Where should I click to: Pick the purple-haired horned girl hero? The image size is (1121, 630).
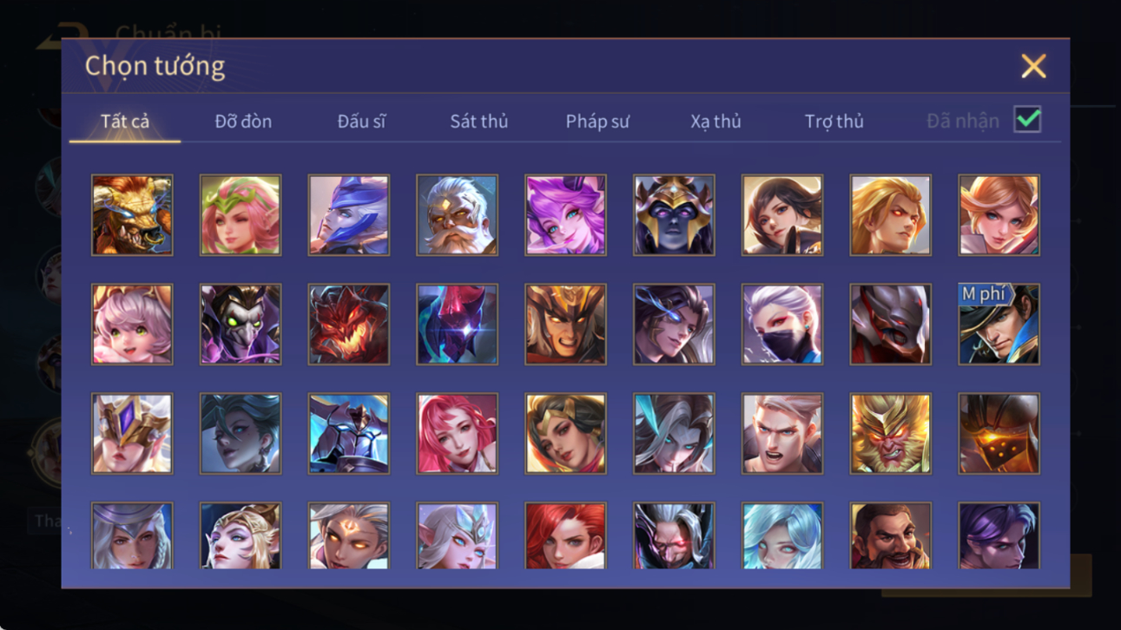coord(565,215)
